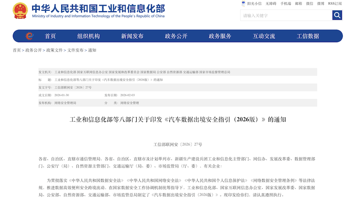Open the RSS订阅 link
Image resolution: width=345 pixels, height=202 pixels.
[x=335, y=3]
